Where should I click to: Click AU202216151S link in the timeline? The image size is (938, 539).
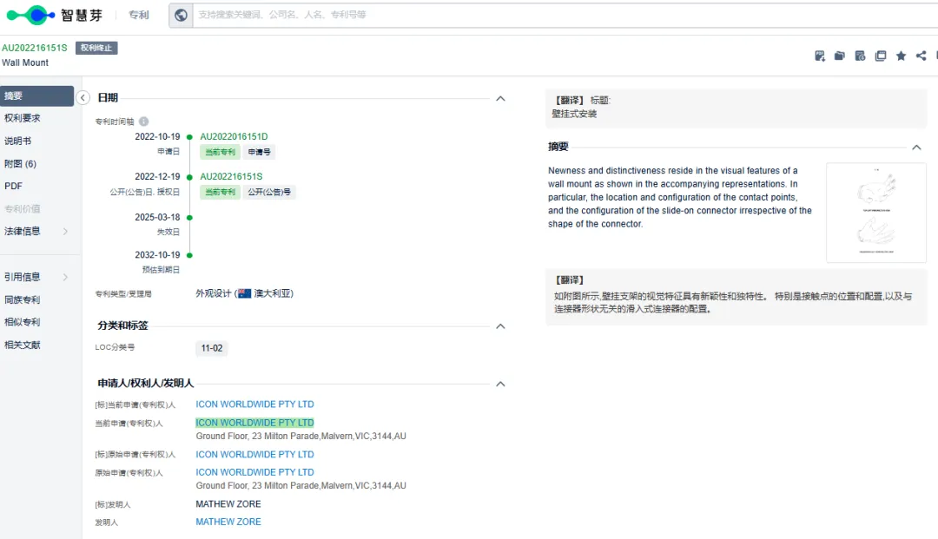(x=231, y=177)
